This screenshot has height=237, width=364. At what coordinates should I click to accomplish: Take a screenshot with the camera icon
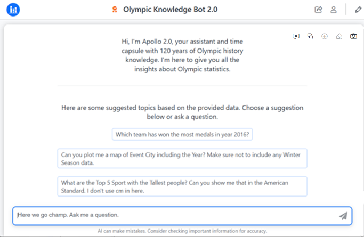pyautogui.click(x=353, y=36)
